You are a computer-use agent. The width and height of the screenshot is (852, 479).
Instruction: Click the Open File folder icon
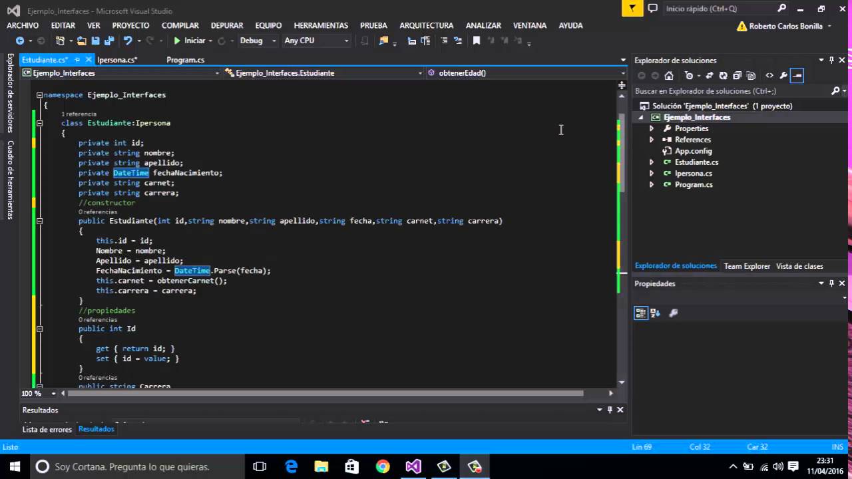tap(81, 41)
